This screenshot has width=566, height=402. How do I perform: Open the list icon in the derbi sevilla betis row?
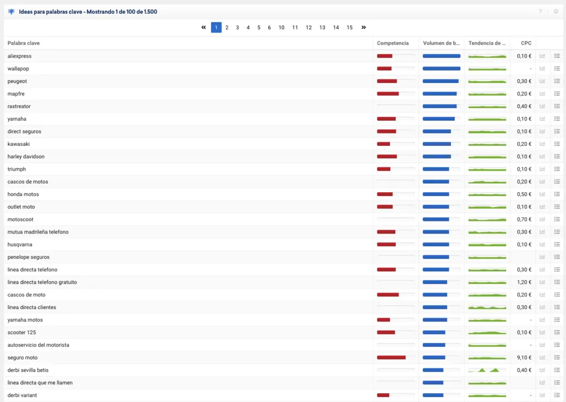(557, 370)
